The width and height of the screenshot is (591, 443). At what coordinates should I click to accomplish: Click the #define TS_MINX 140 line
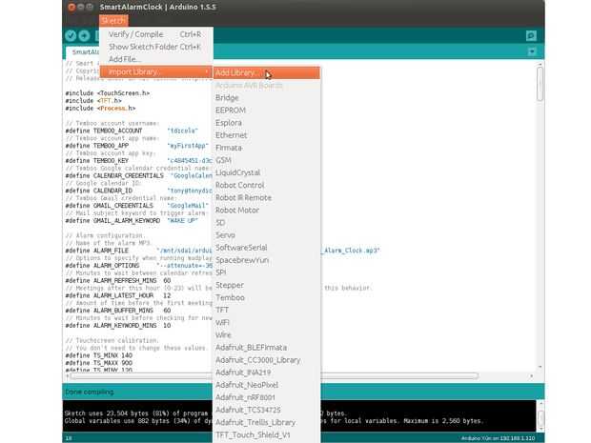tap(99, 355)
